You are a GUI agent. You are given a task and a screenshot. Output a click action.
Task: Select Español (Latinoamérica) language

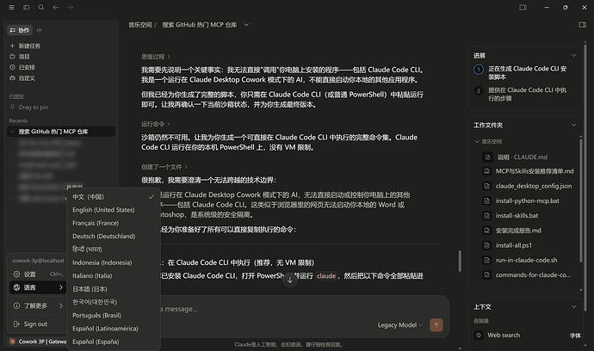113,329
